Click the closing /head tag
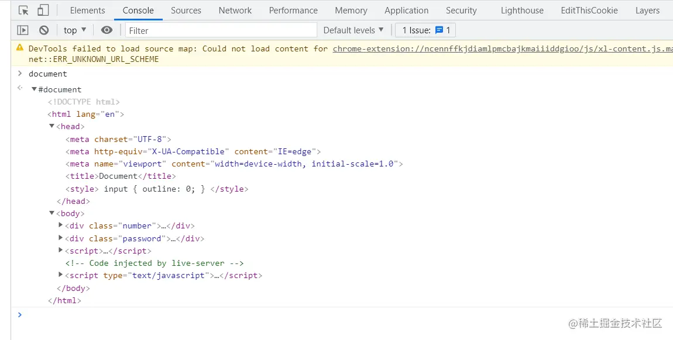The image size is (673, 340). pos(73,202)
